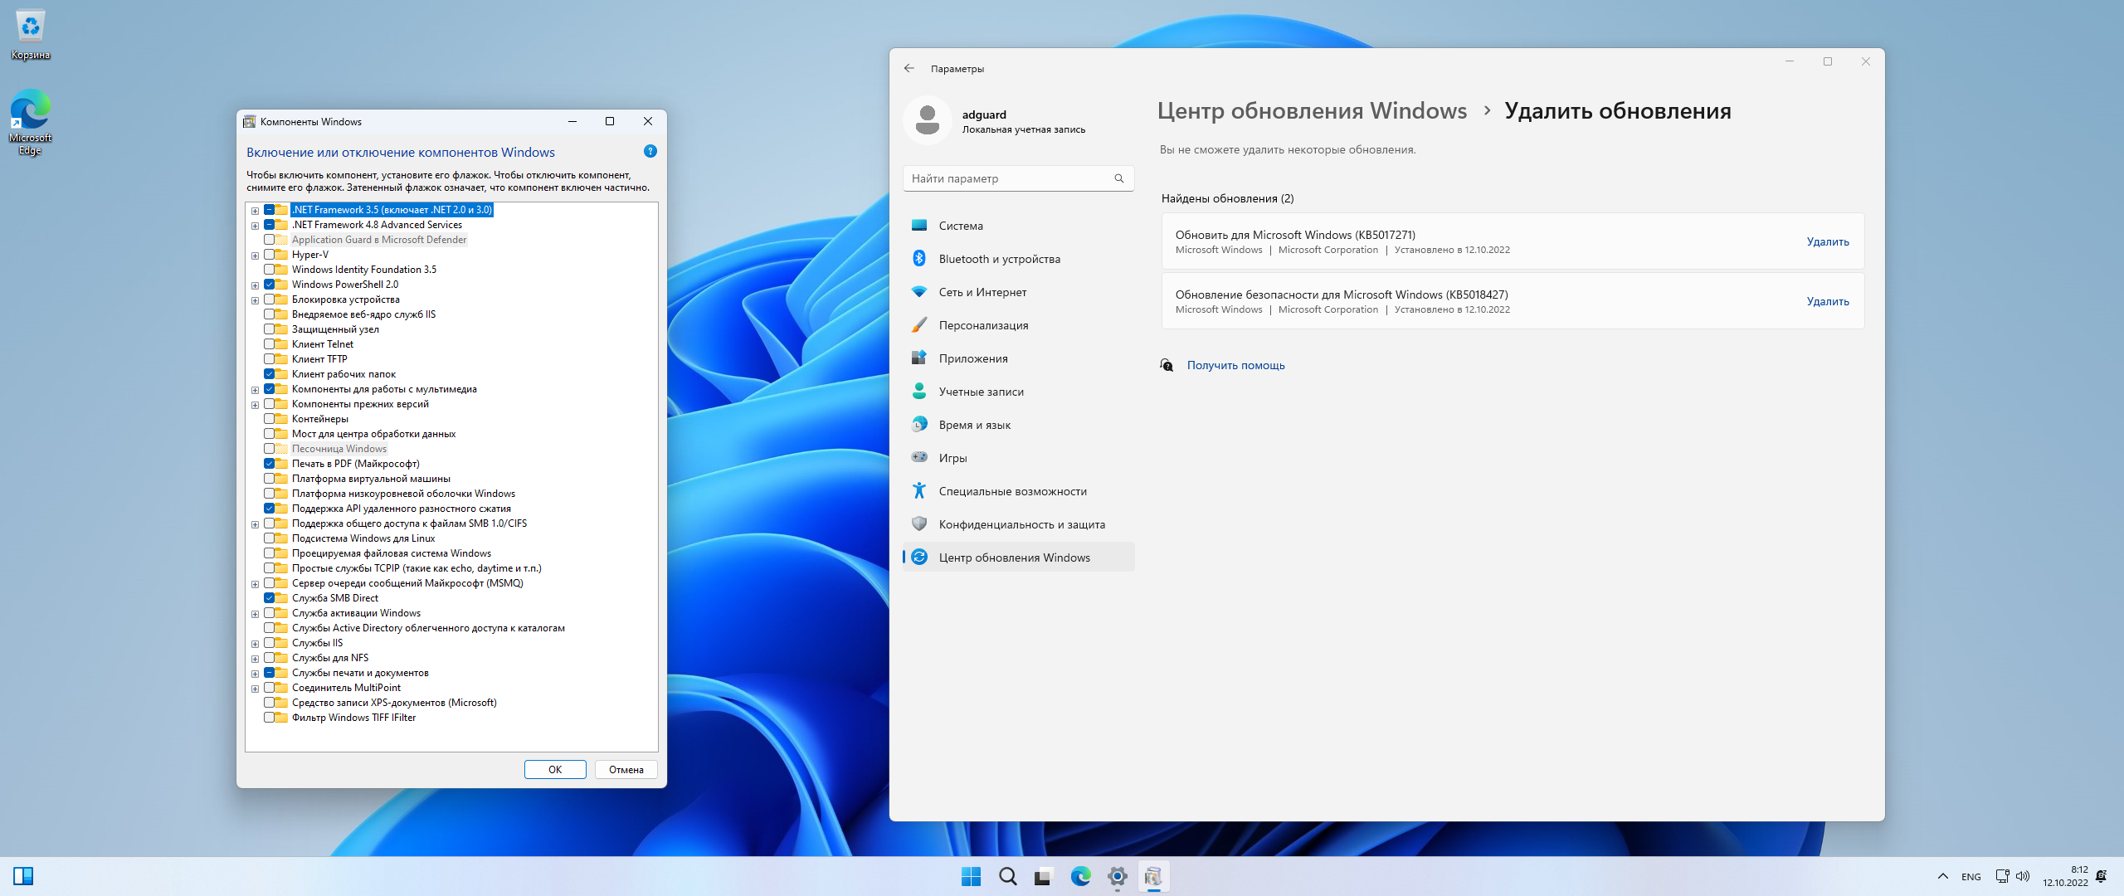Screen dimensions: 2124x896
Task: Open Учетные записи settings
Action: (1018, 392)
